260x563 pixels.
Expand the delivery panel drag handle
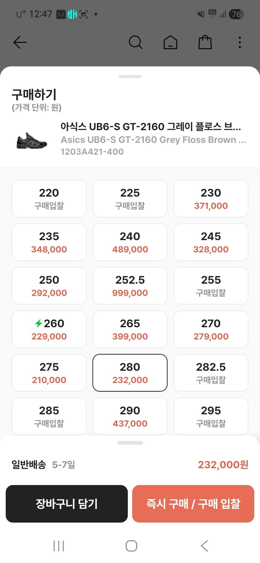(130, 443)
